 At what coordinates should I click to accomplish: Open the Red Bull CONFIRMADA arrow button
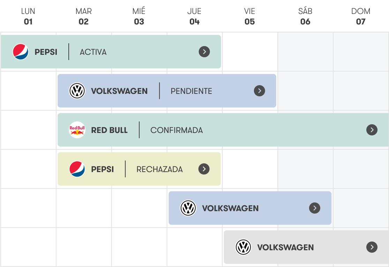click(372, 130)
